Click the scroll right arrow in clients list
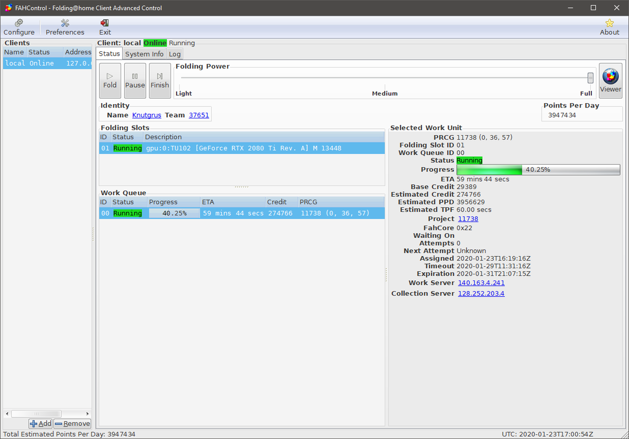The image size is (629, 439). point(88,414)
